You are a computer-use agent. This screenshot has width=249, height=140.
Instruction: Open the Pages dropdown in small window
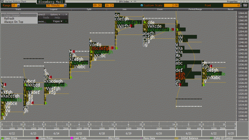pos(58,21)
